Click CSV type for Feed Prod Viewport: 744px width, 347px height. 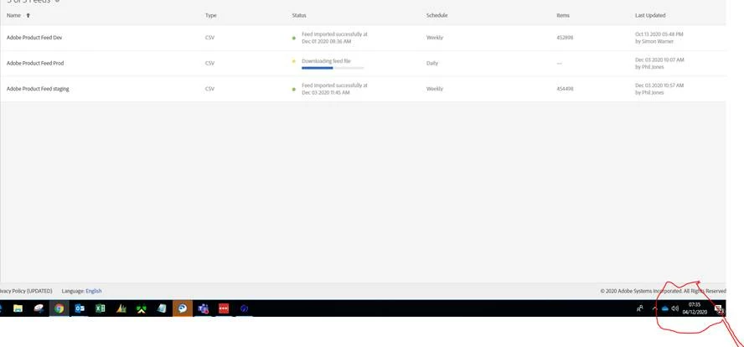(209, 63)
